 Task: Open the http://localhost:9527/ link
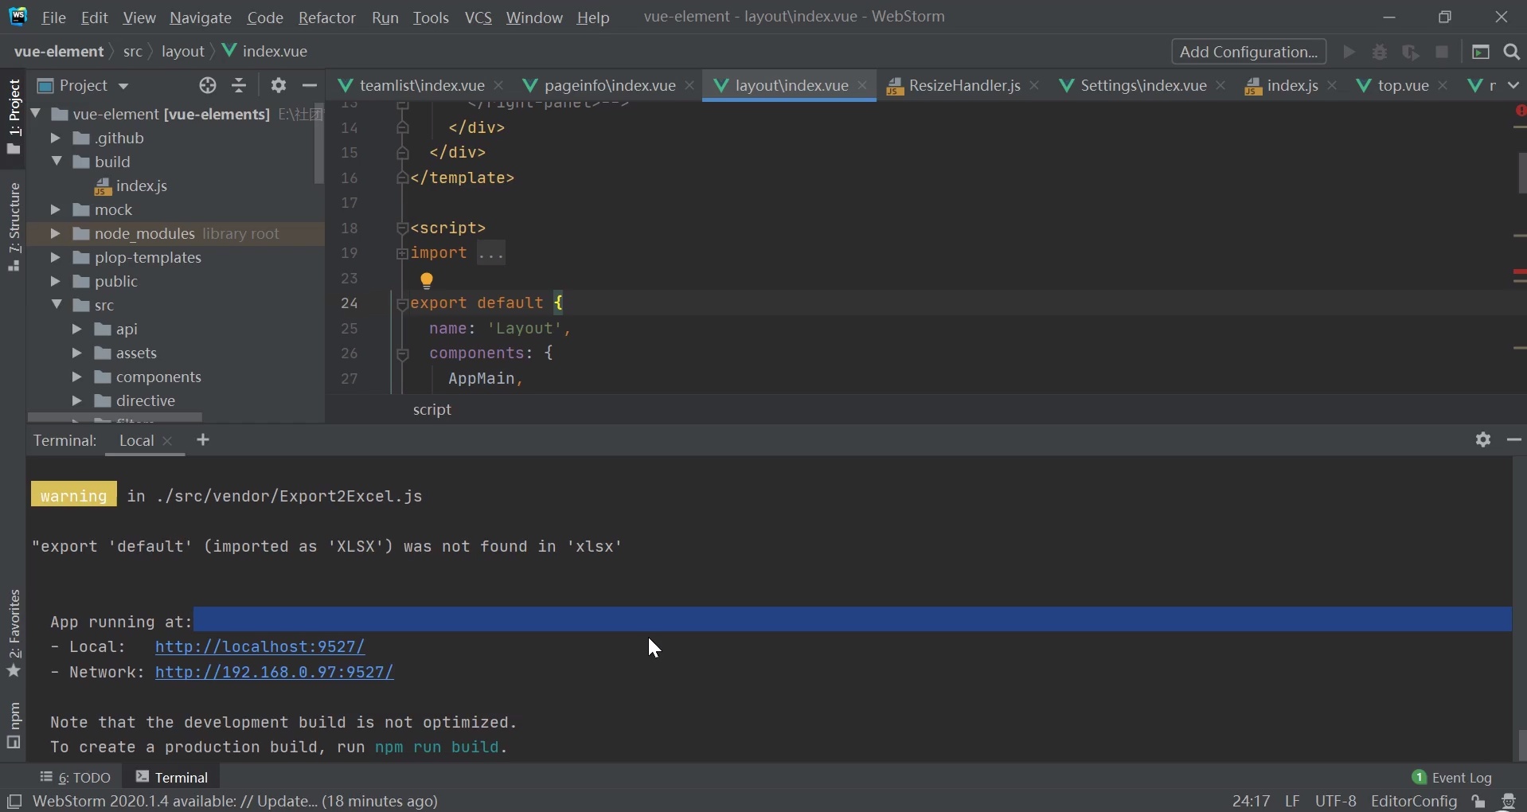[260, 646]
